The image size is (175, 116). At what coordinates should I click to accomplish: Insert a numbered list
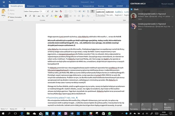(71, 11)
